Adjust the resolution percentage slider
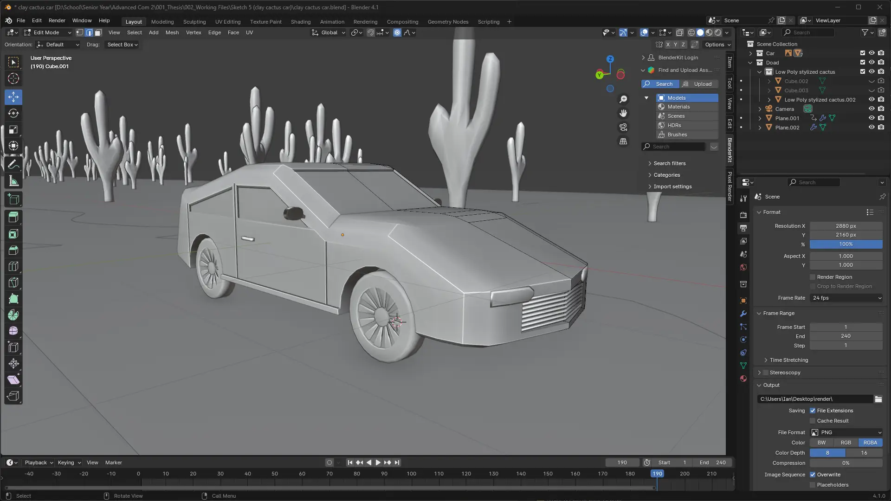Image resolution: width=891 pixels, height=501 pixels. tap(846, 244)
